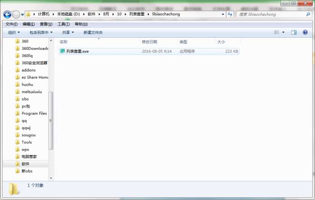Click the 列表查重.exe application icon
The image size is (315, 200).
coord(63,51)
